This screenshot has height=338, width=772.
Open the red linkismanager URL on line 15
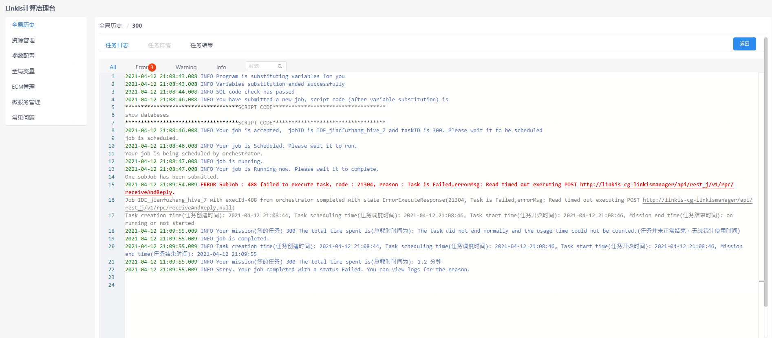pyautogui.click(x=656, y=185)
